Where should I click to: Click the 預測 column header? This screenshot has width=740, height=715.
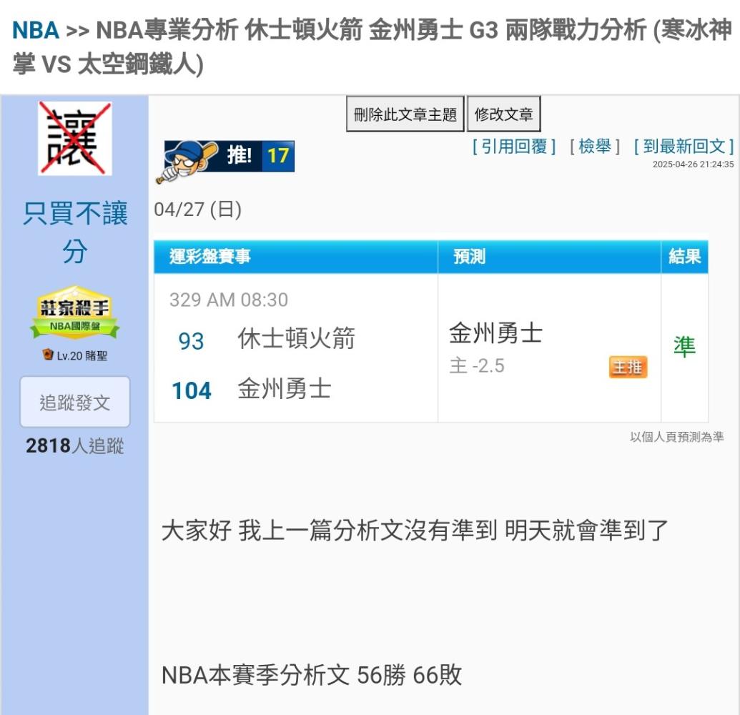point(549,257)
